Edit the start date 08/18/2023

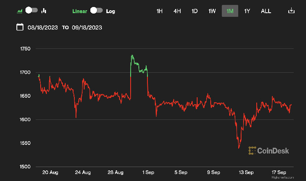(43, 28)
